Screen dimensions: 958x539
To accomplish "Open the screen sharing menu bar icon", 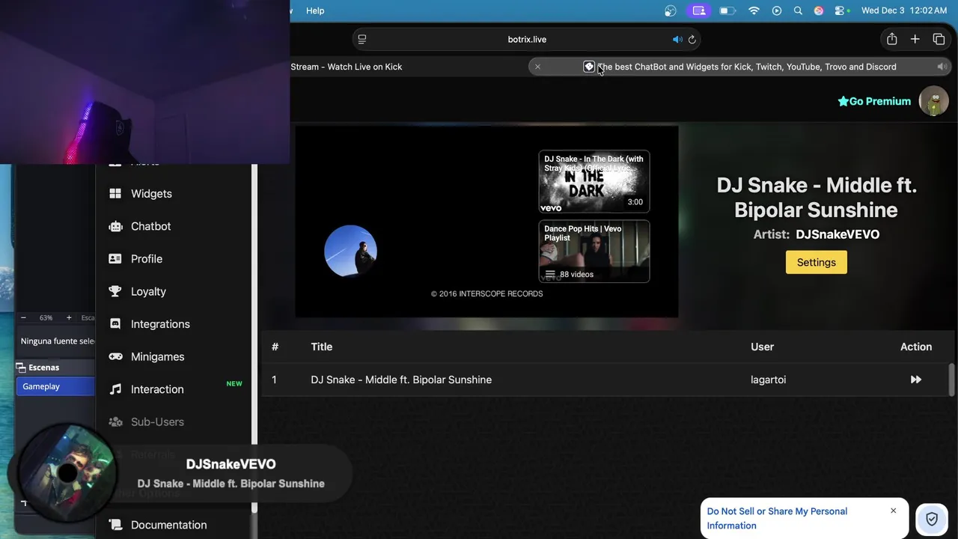I will [699, 10].
